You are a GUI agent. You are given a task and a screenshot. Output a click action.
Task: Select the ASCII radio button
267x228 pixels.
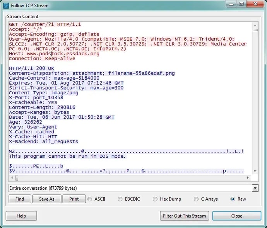click(x=90, y=199)
